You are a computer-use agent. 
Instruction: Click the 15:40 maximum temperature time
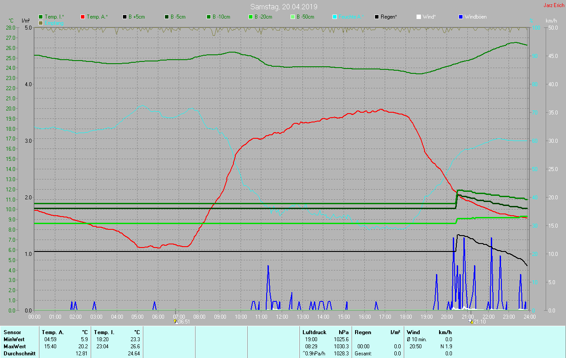coord(50,347)
